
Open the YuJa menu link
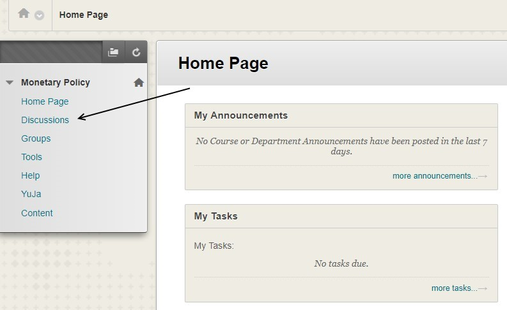point(31,194)
